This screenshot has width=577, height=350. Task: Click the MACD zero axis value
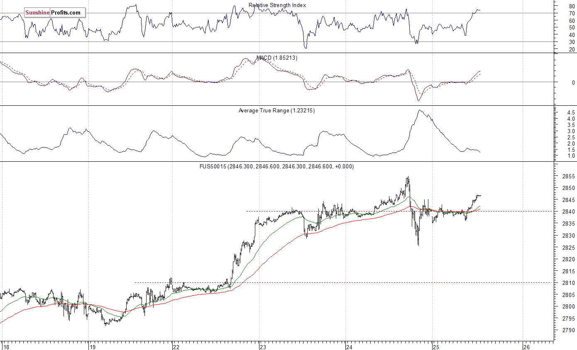pyautogui.click(x=574, y=83)
